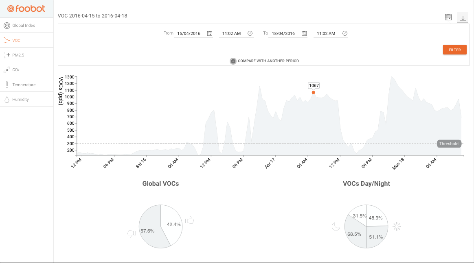Click the foobot logo
The image size is (474, 263).
(26, 9)
